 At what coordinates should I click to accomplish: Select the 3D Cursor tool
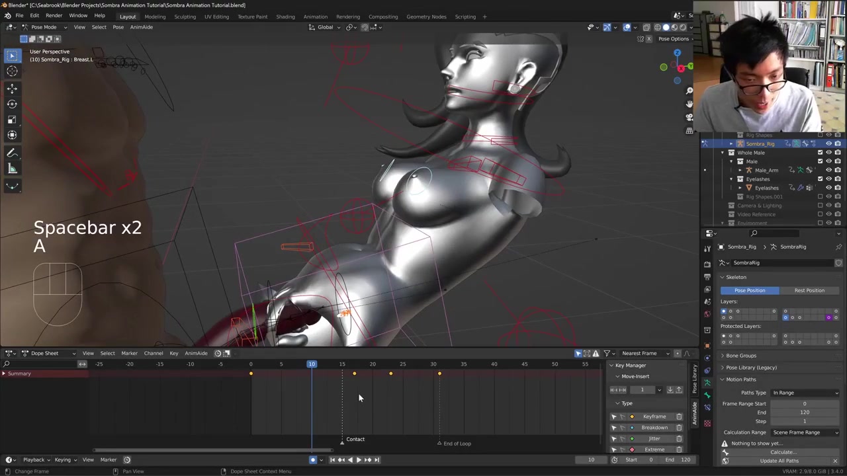pos(12,71)
